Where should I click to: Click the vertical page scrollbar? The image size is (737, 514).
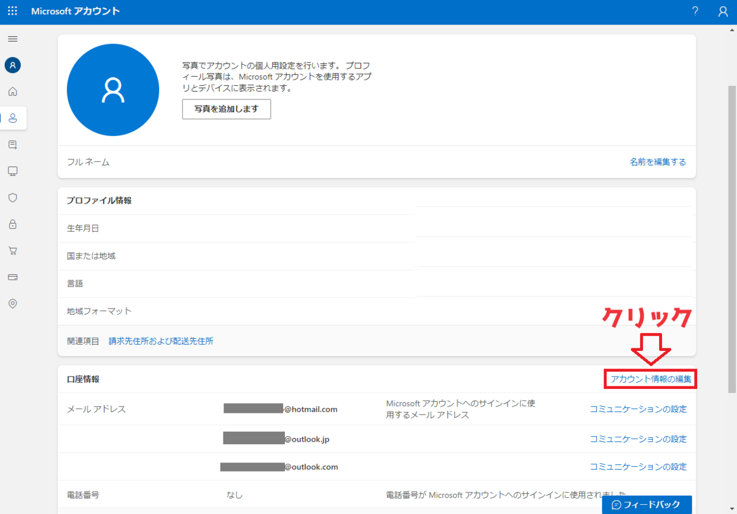coord(731,239)
